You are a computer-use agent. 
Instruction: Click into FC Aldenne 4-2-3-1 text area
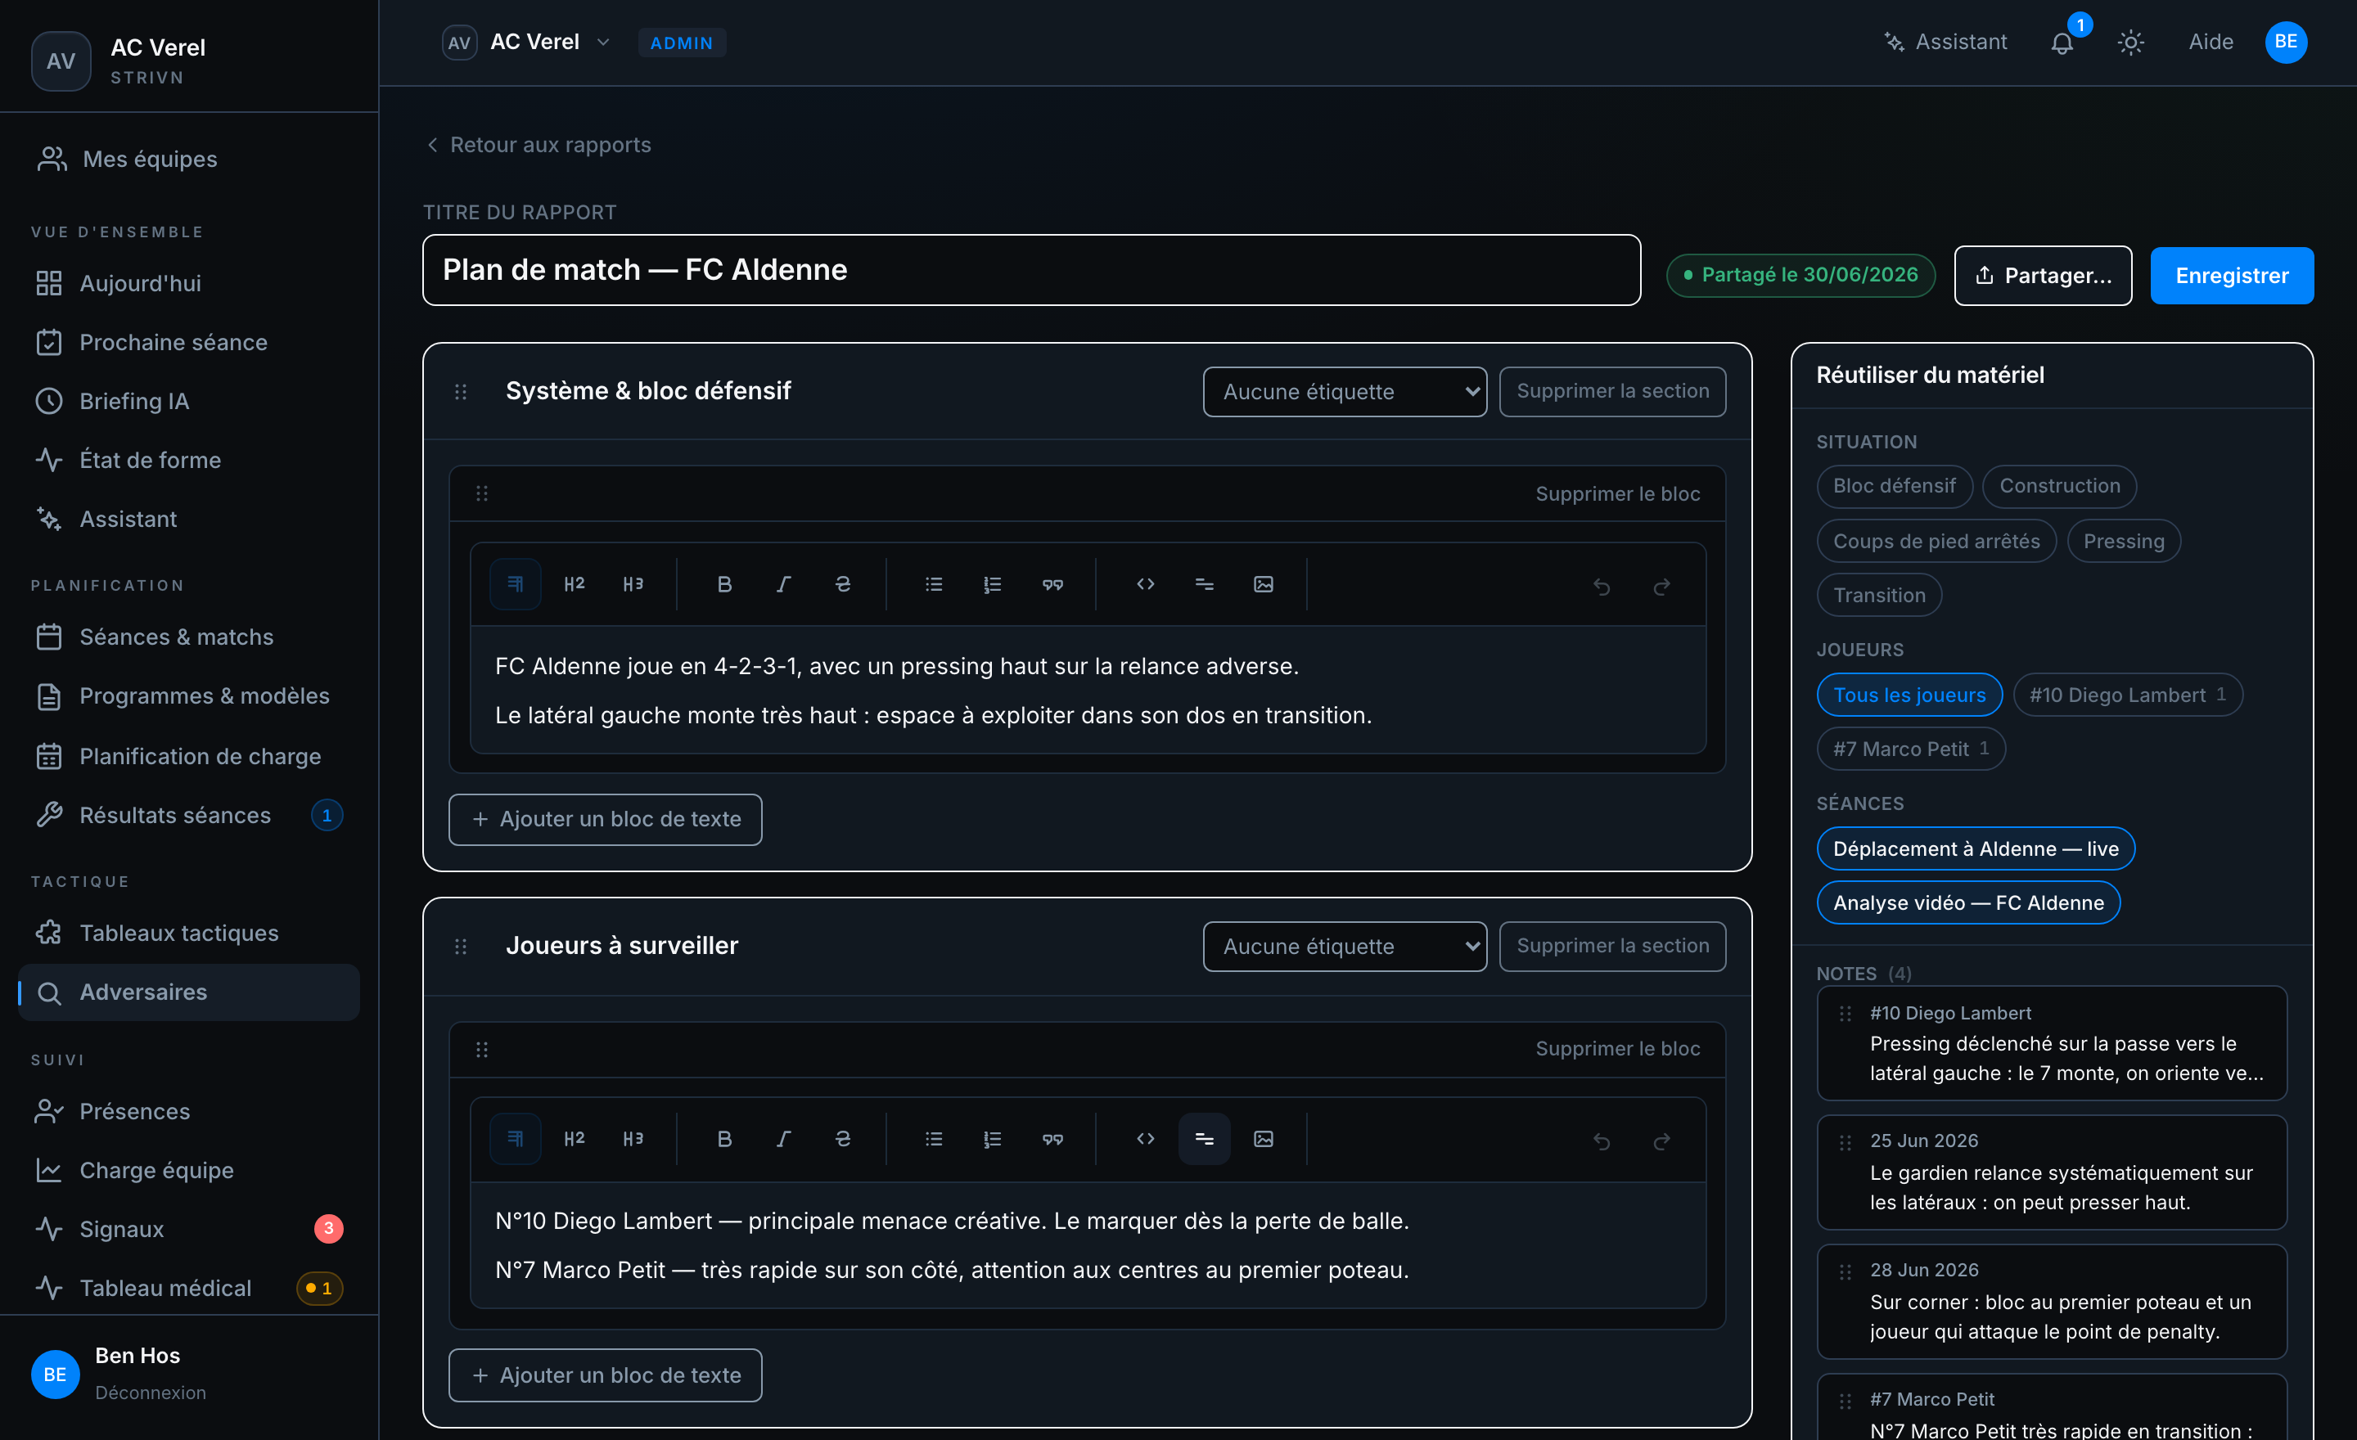coord(1088,691)
